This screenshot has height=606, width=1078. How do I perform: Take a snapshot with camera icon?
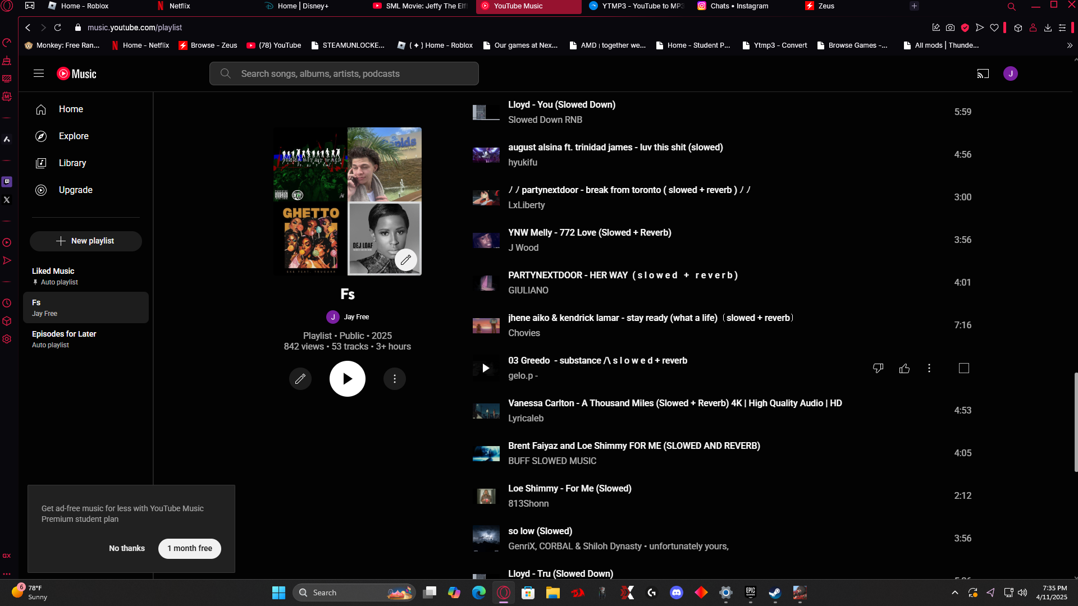coord(950,27)
